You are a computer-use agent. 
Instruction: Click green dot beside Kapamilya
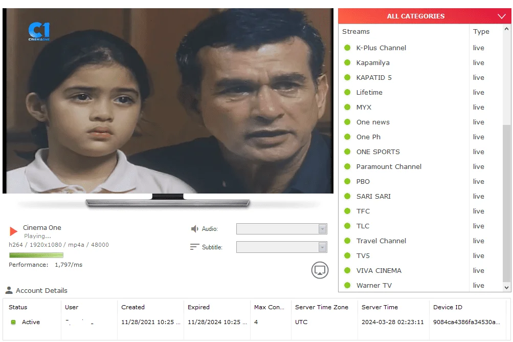coord(347,62)
